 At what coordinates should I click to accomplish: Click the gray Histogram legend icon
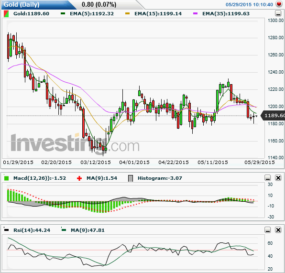[x=131, y=178]
